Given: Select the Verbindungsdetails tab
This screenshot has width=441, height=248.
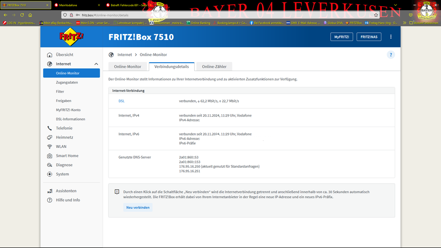Looking at the screenshot, I should pyautogui.click(x=172, y=67).
